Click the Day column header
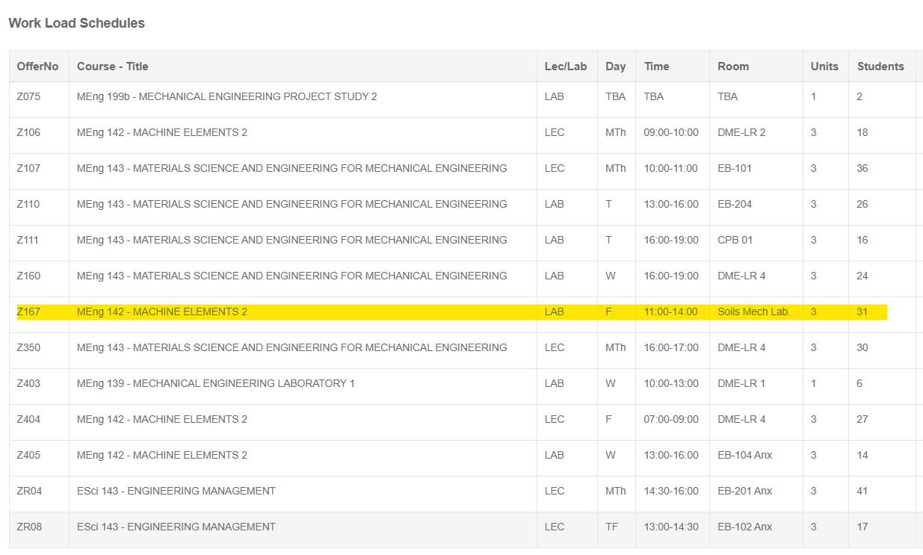Viewport: 923px width, 555px height. tap(615, 66)
